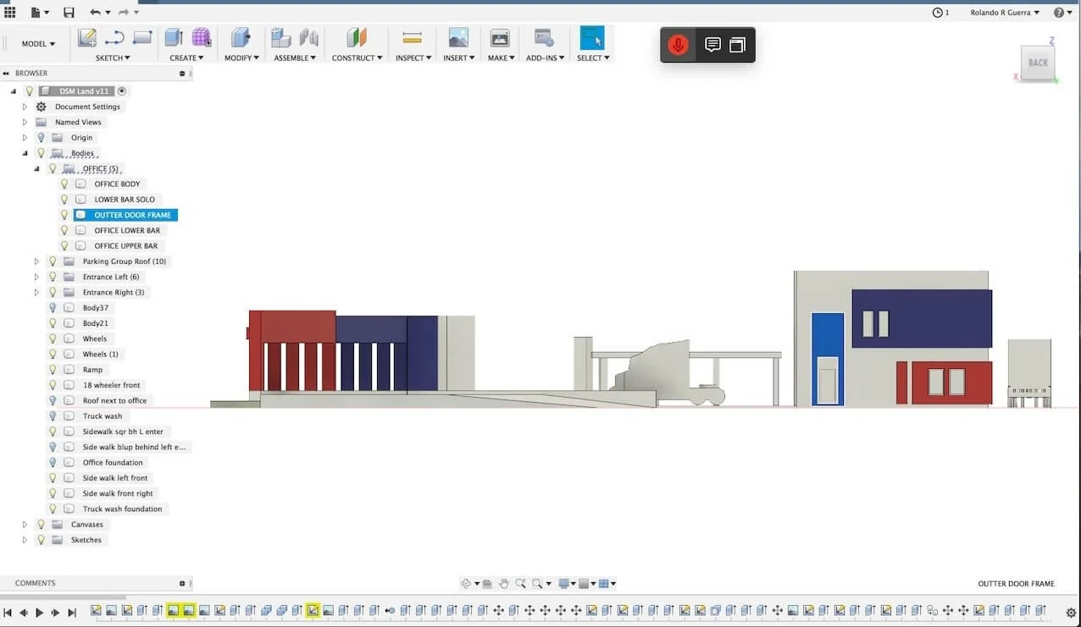Toggle Truck wash body lightbulb
Viewport: 1081px width, 627px height.
click(53, 416)
